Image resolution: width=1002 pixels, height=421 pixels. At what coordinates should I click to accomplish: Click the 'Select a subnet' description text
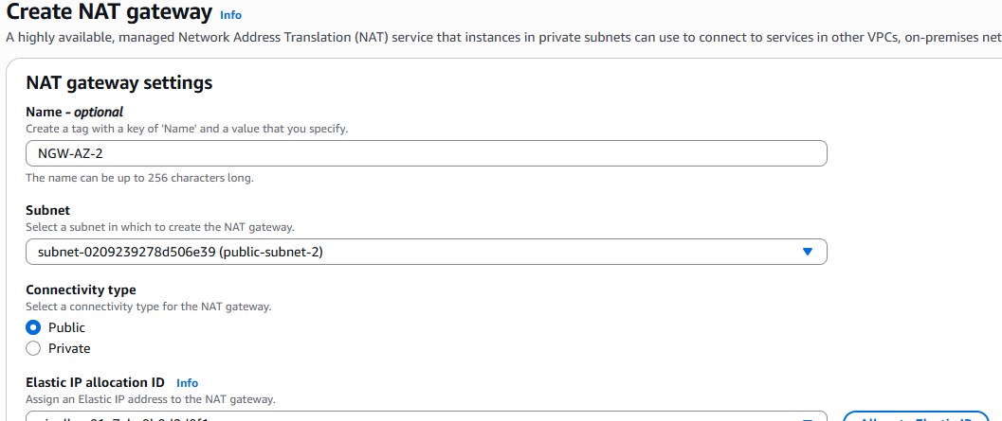point(159,227)
